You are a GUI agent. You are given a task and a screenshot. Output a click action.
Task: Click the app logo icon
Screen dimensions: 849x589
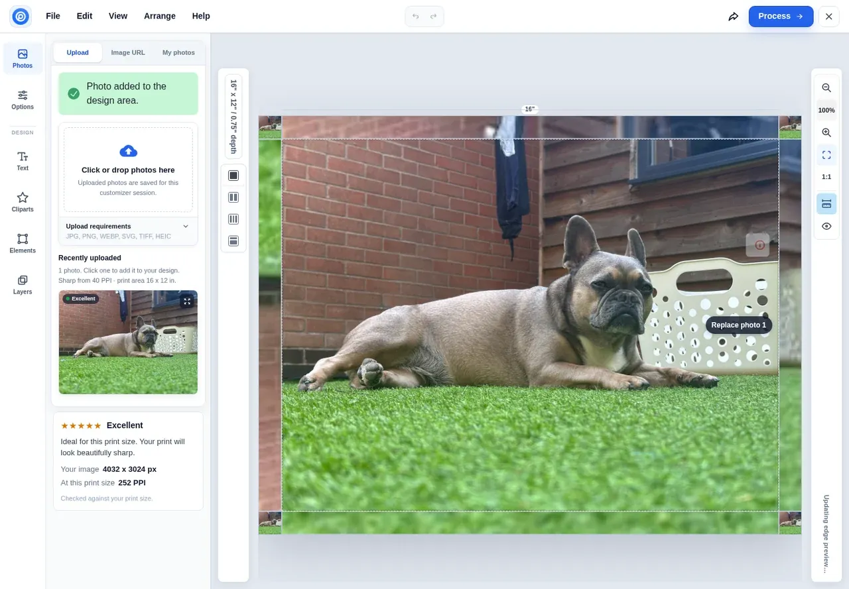21,16
